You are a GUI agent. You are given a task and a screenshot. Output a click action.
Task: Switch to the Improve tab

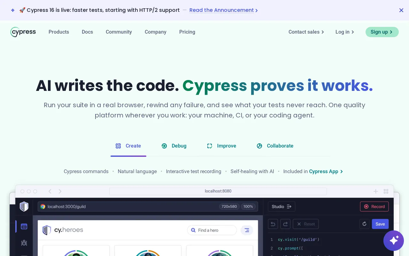click(x=222, y=146)
